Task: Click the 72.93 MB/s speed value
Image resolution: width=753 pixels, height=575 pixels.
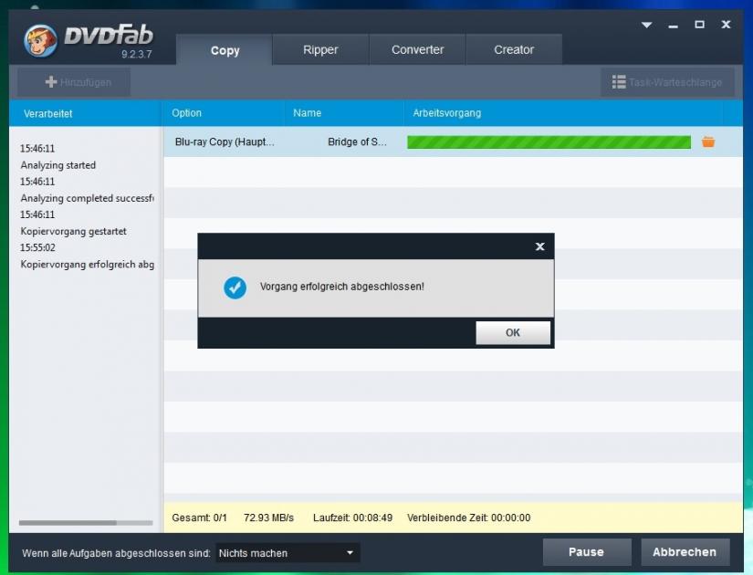Action: (268, 517)
